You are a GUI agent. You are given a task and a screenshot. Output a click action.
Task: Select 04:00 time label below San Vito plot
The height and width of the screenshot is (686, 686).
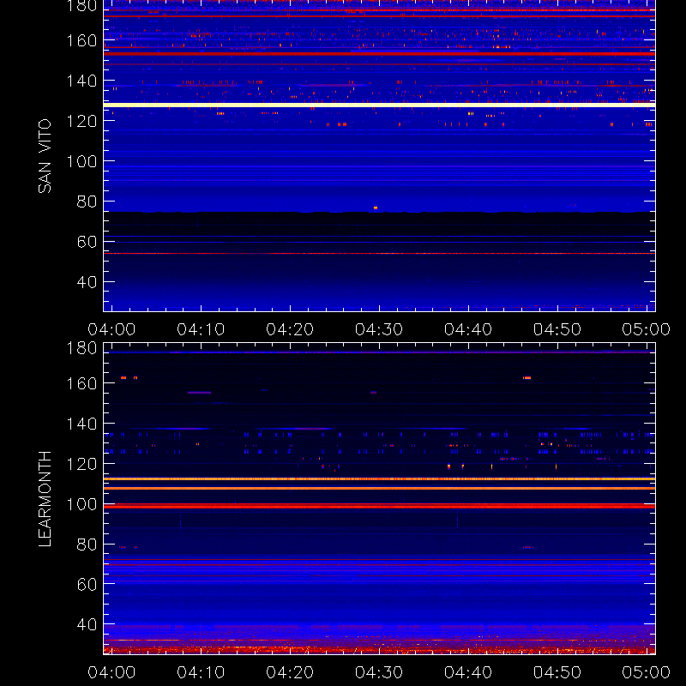pos(111,329)
